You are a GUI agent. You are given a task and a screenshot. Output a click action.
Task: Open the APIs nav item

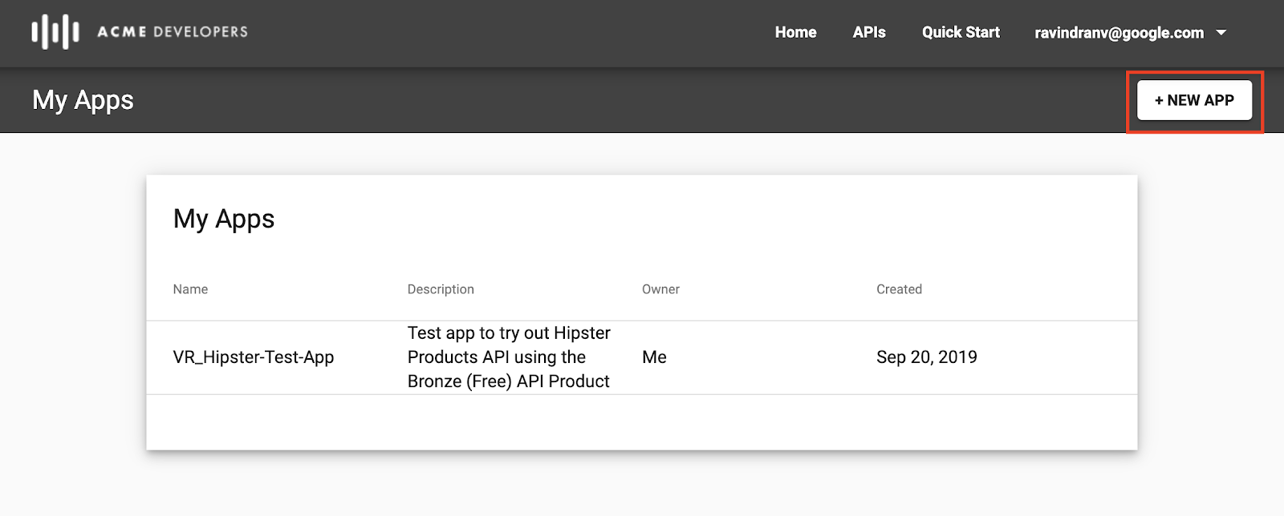pyautogui.click(x=869, y=32)
